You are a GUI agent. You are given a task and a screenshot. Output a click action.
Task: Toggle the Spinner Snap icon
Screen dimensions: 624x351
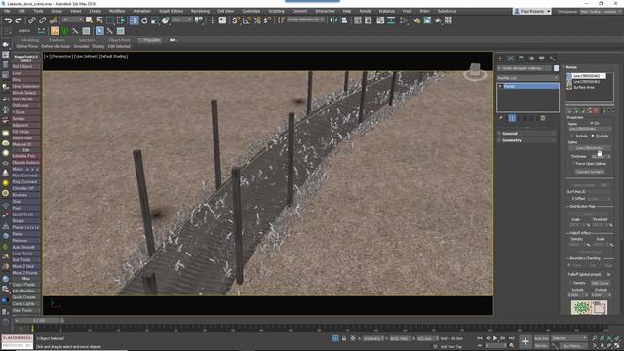[267, 20]
